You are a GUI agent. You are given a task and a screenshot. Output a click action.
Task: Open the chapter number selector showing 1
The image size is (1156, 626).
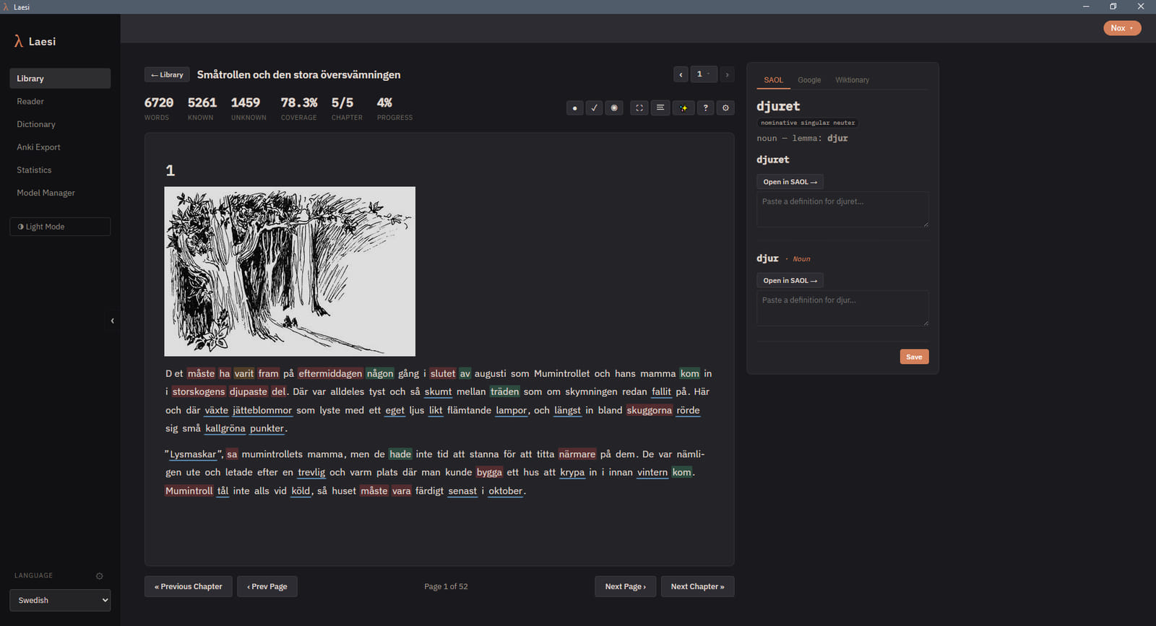(x=703, y=74)
